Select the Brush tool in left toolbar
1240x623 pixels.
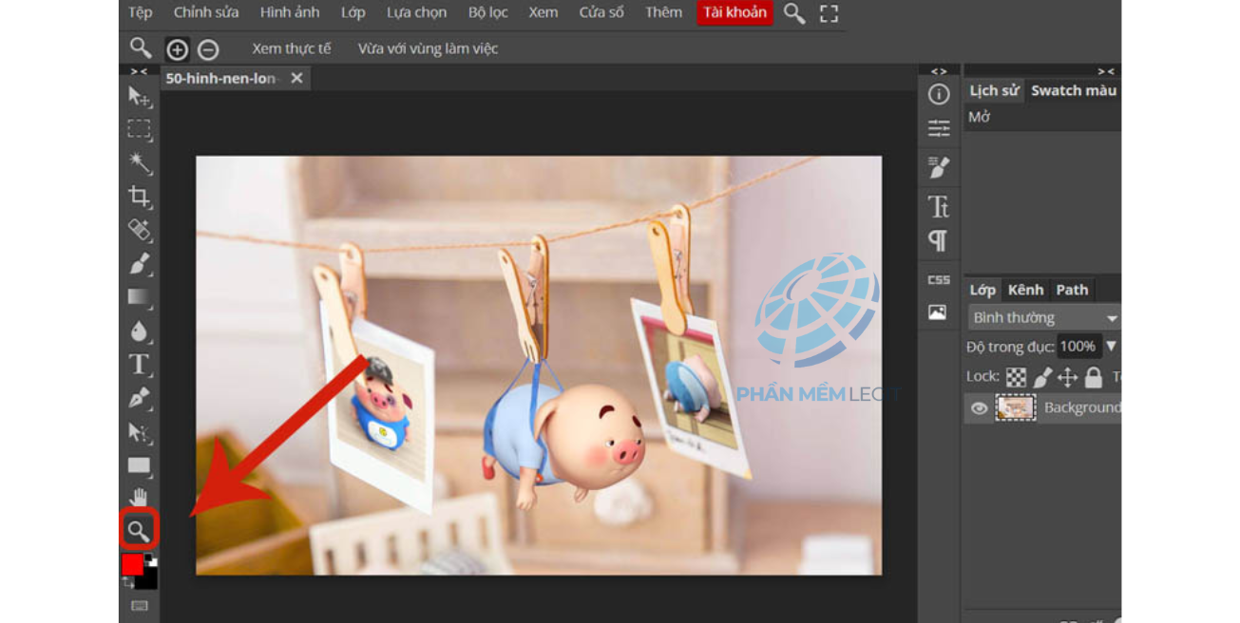click(x=139, y=263)
